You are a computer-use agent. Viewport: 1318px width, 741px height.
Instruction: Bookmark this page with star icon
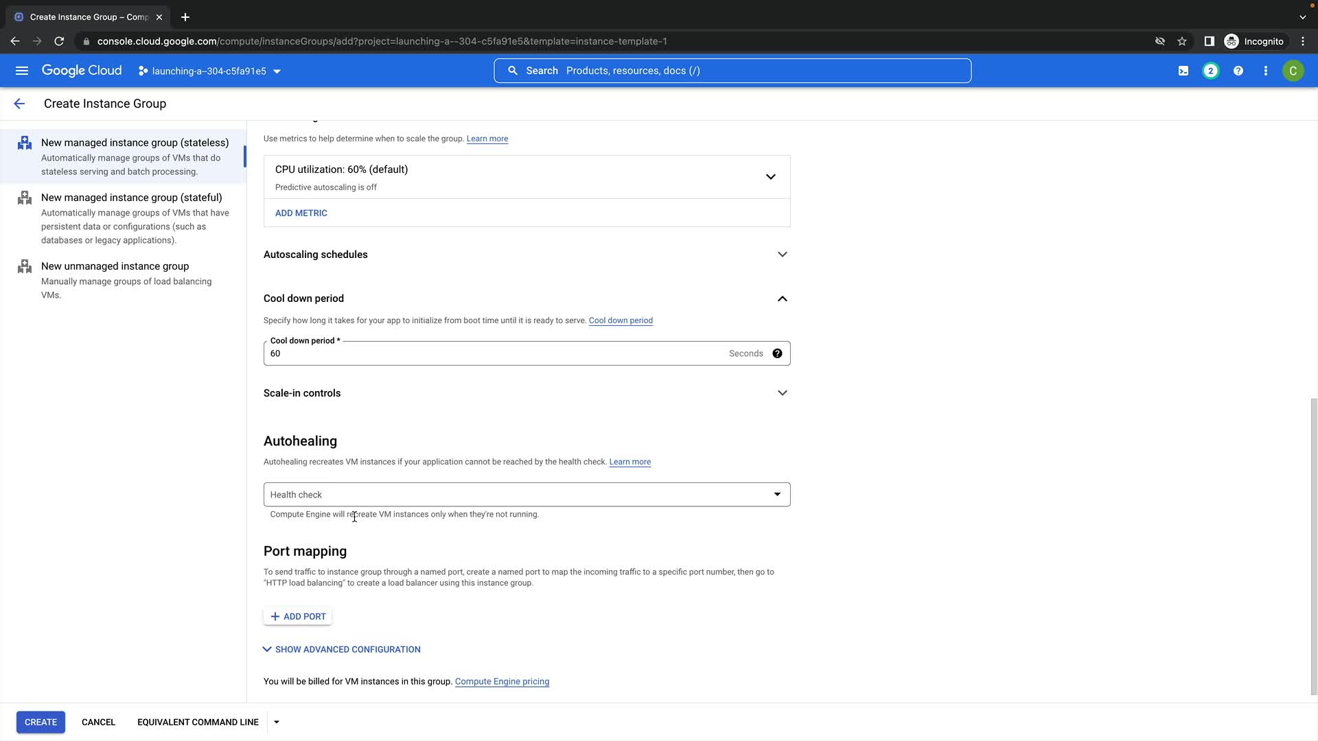pyautogui.click(x=1182, y=41)
